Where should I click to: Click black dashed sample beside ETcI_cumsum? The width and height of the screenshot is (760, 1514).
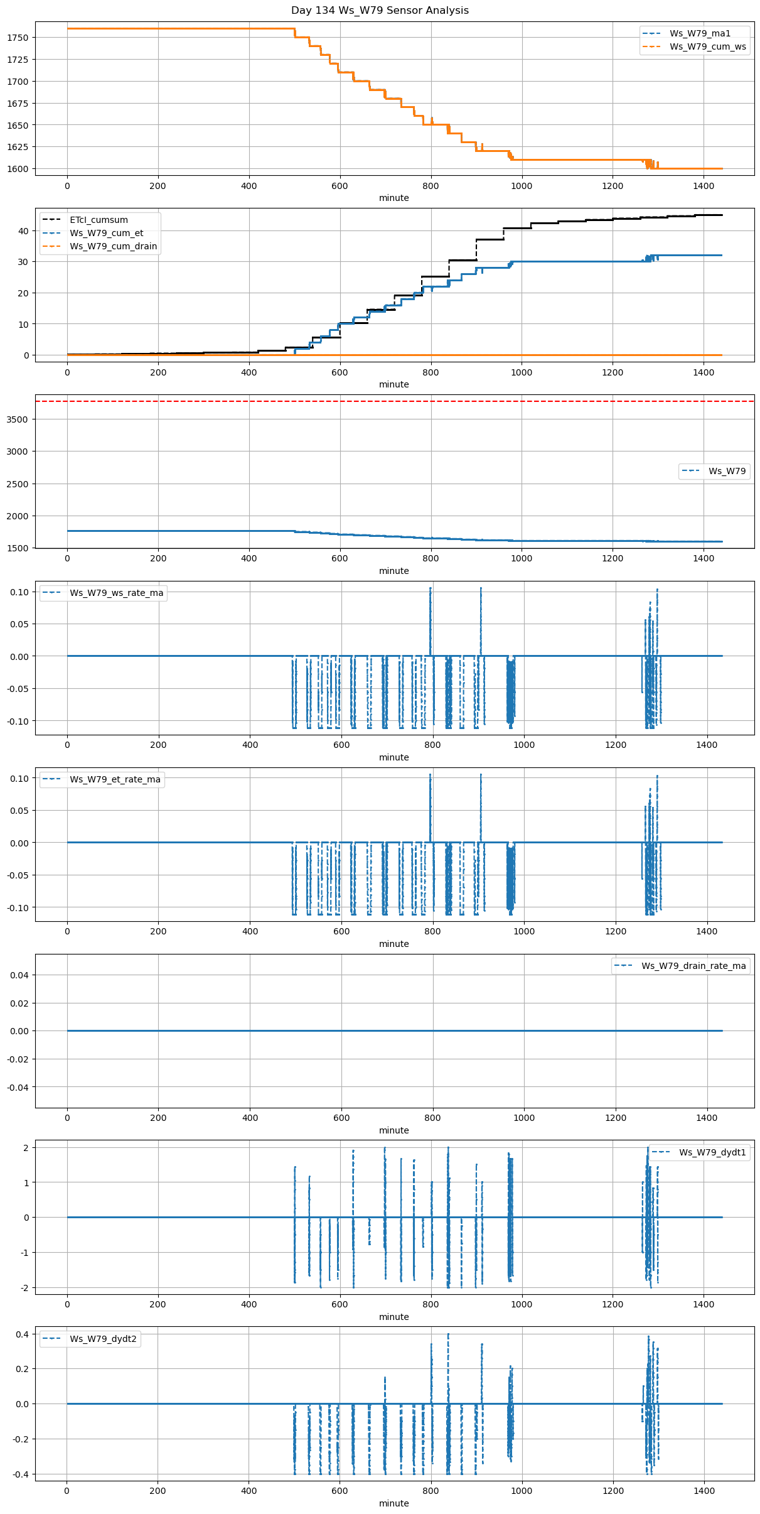[53, 220]
